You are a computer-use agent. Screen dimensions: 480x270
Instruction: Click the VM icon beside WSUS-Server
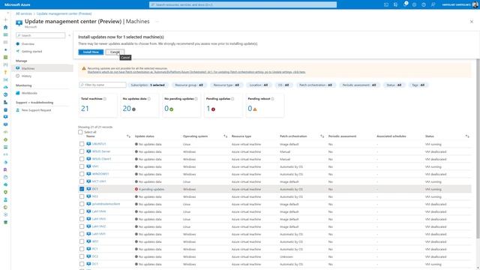pos(88,151)
